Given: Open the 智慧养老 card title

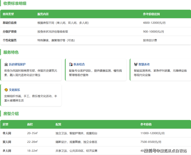Looking at the screenshot, I should (x=144, y=64).
